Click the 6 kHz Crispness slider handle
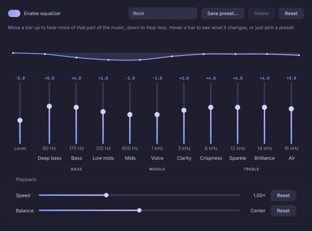 tap(211, 107)
